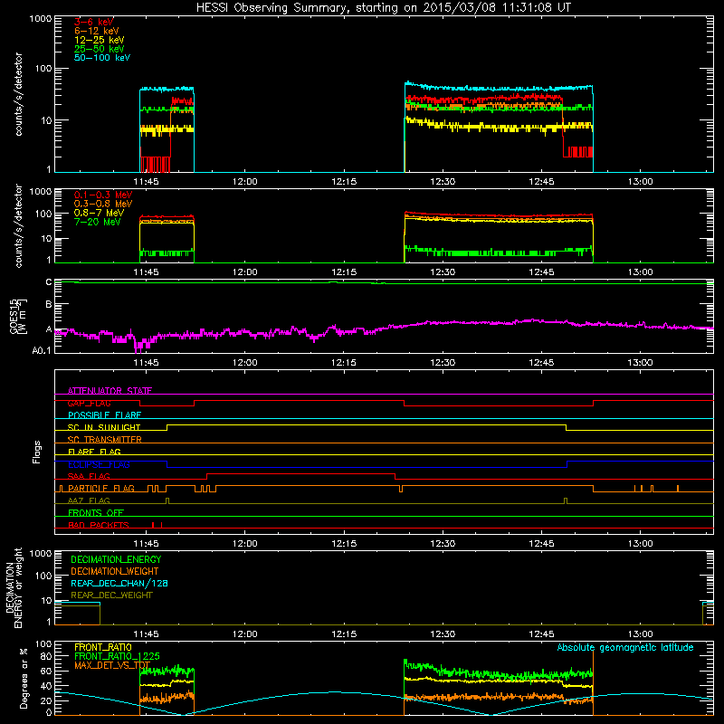The image size is (724, 724).
Task: Select the SC_IN_SUNLIGHT flag label
Action: coord(104,427)
